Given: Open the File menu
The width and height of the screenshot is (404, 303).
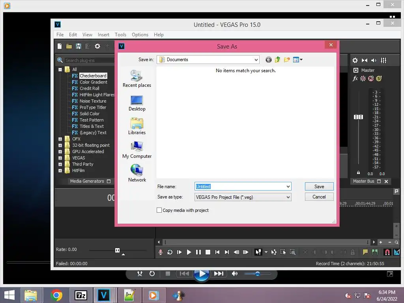Looking at the screenshot, I should point(60,35).
